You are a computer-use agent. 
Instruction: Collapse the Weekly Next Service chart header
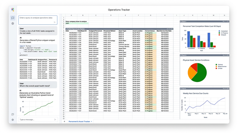tap(181, 88)
